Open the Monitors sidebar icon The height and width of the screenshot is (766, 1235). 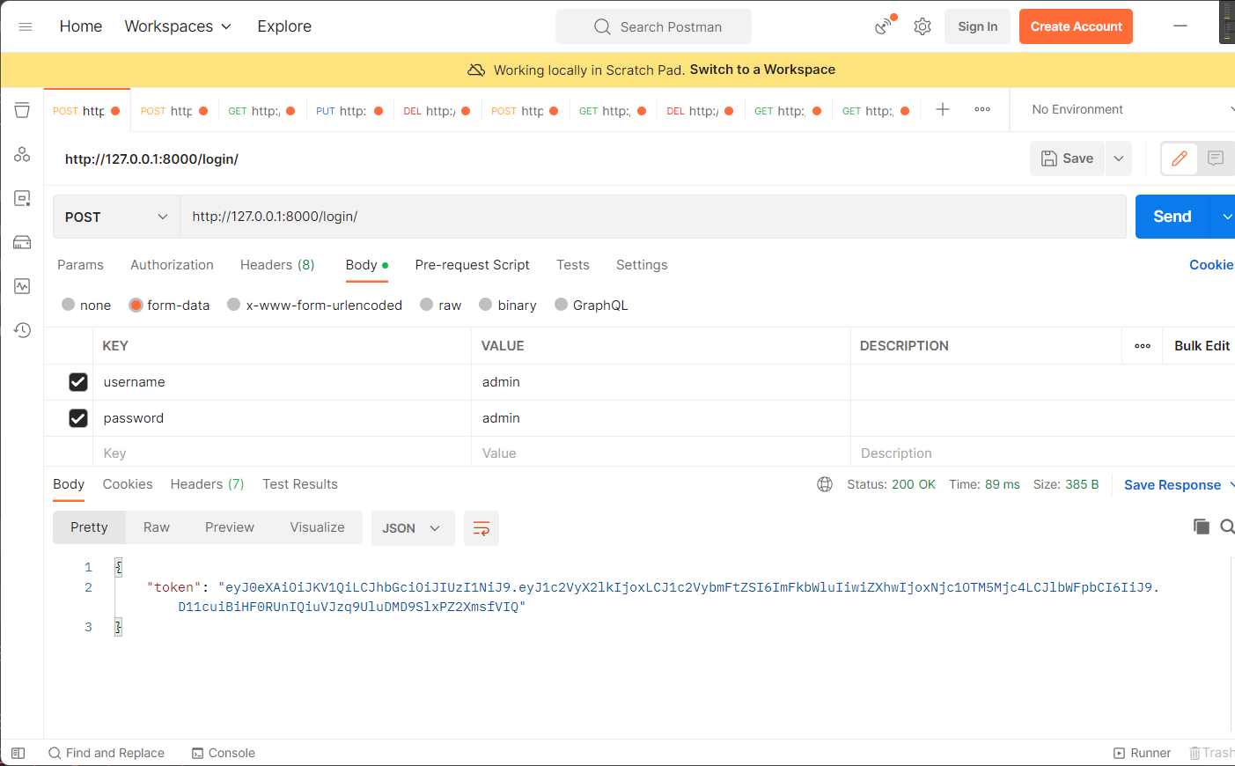pyautogui.click(x=22, y=286)
